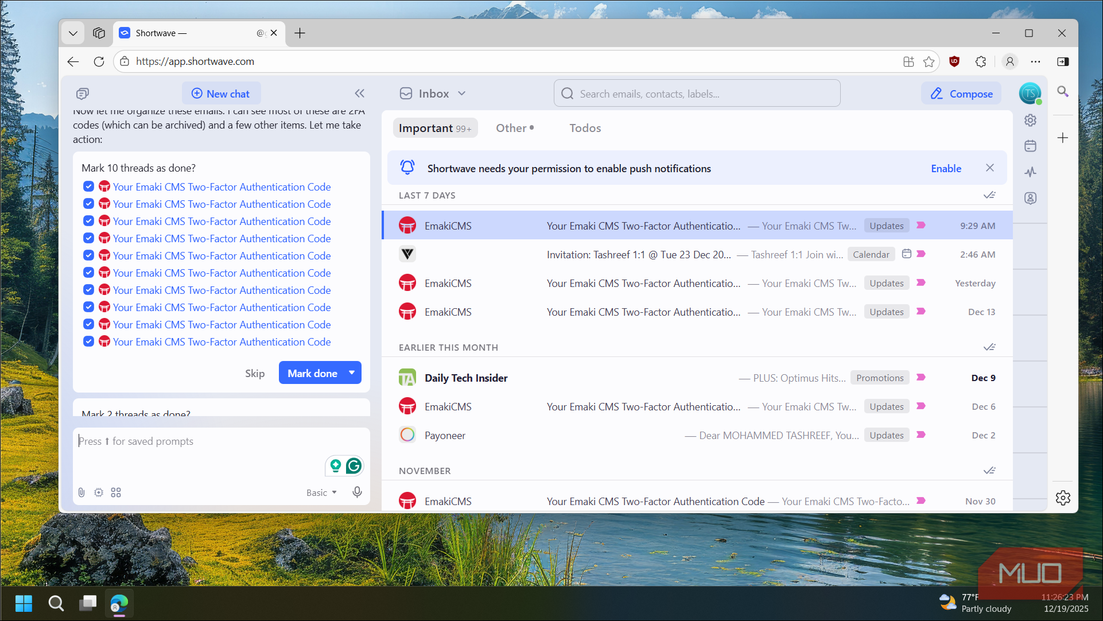Switch to the Other tab
Viewport: 1103px width, 621px height.
click(515, 128)
